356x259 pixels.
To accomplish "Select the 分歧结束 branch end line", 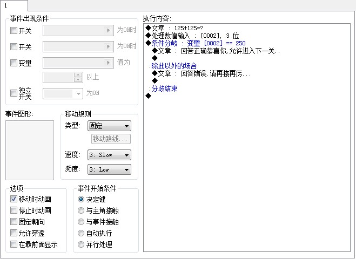I will 163,88.
